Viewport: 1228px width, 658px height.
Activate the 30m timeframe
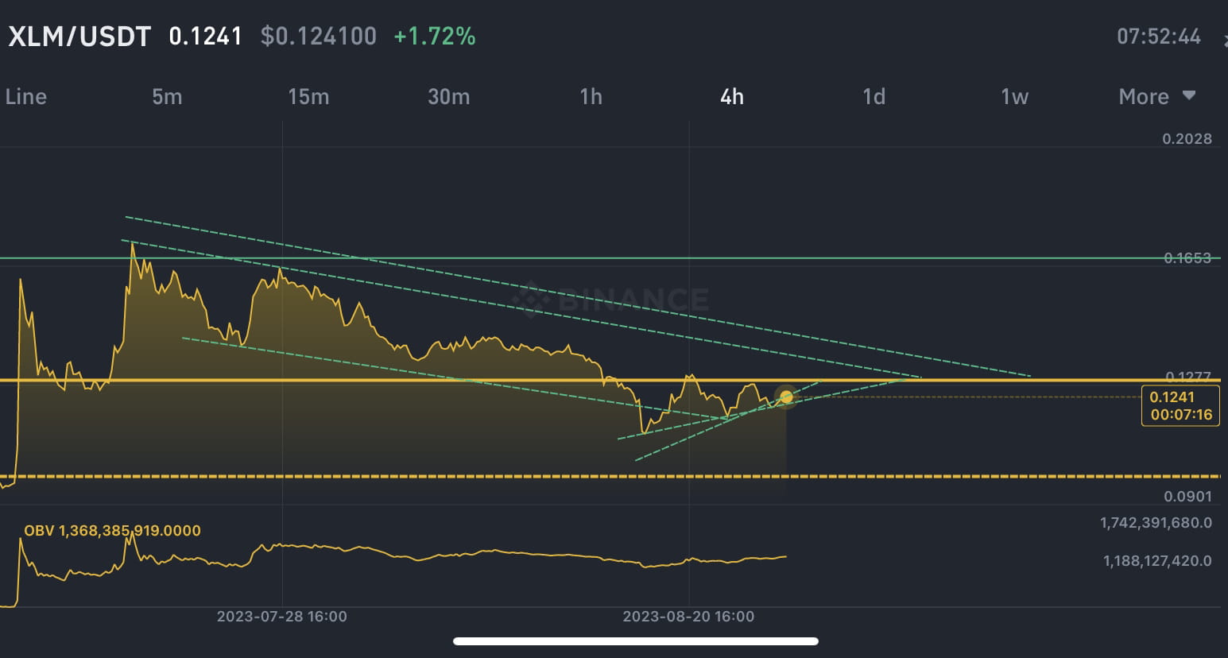[x=449, y=96]
